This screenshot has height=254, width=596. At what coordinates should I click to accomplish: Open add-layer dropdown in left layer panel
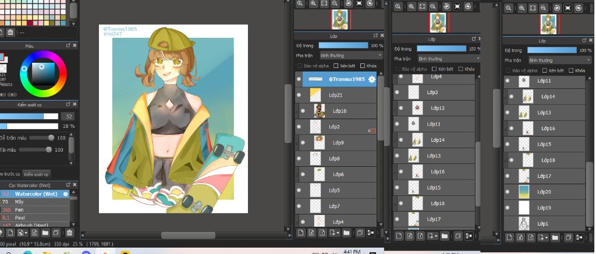pos(334,232)
